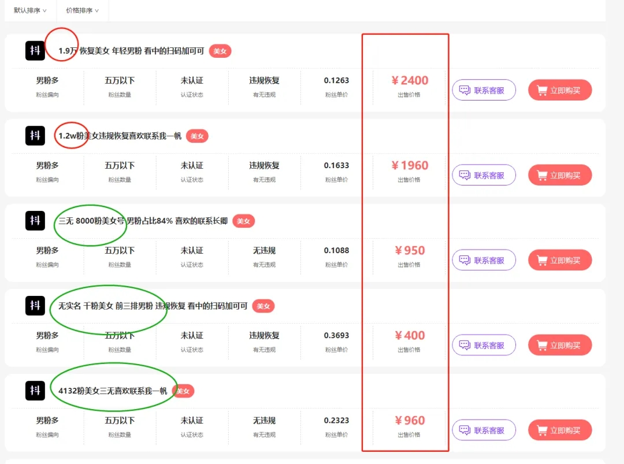This screenshot has height=464, width=624.
Task: Buy the ¥400 account immediately
Action: (x=560, y=345)
